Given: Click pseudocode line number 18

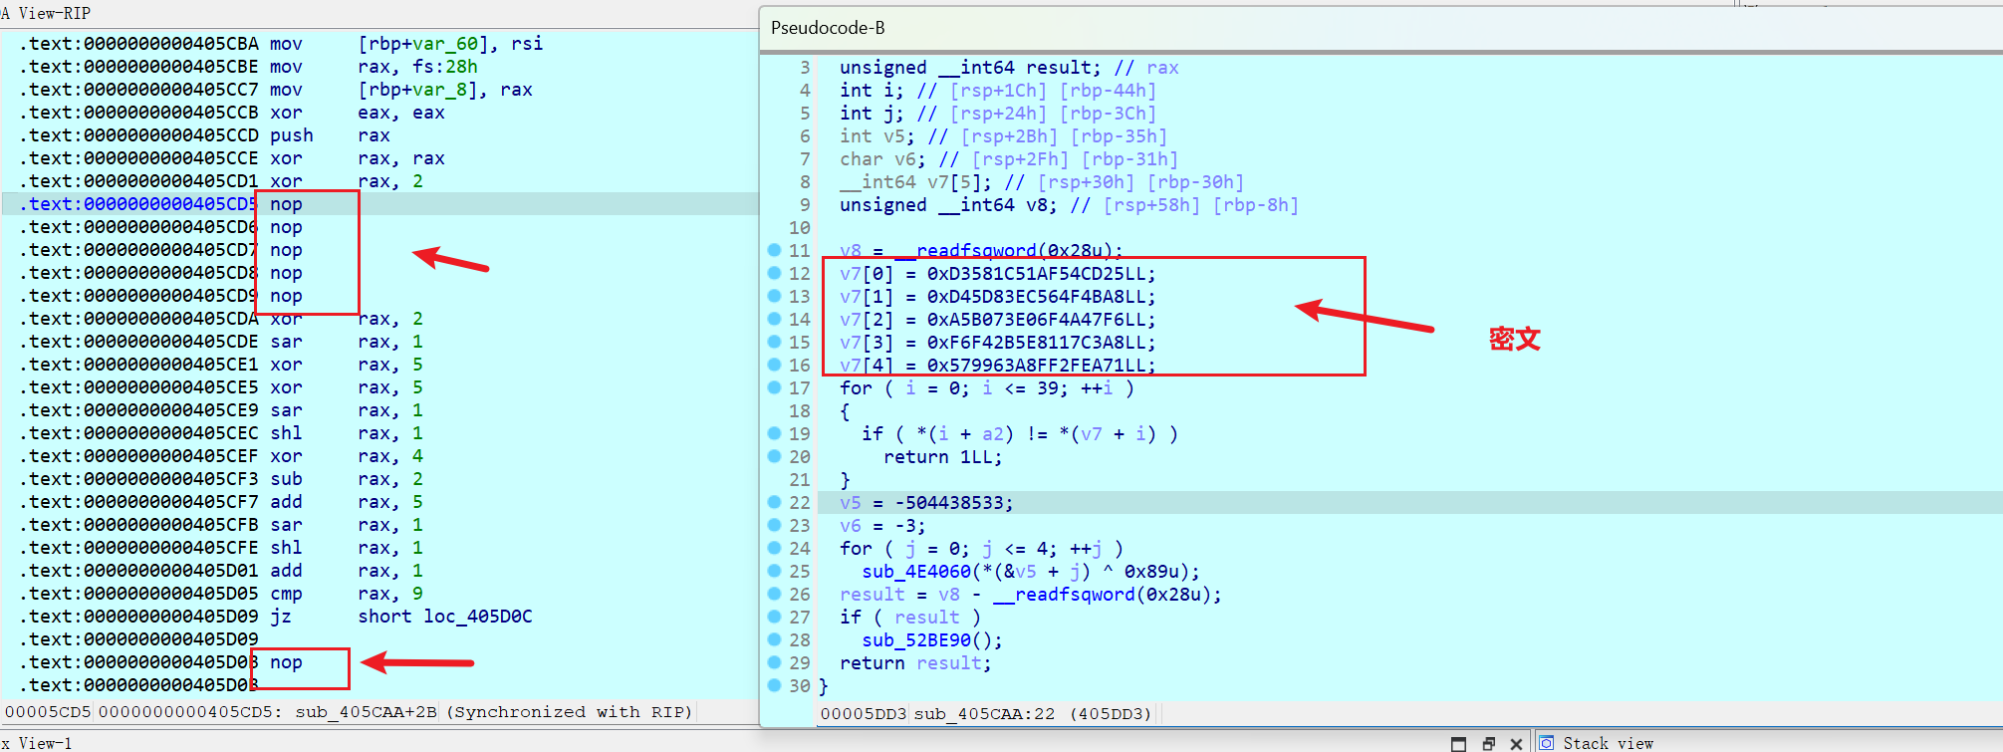Looking at the screenshot, I should (800, 411).
